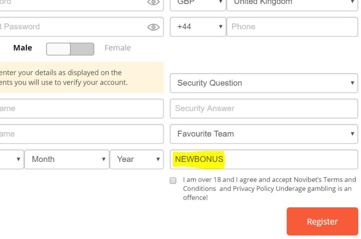Expand the Security Question dropdown
The width and height of the screenshot is (361, 239).
pyautogui.click(x=264, y=83)
